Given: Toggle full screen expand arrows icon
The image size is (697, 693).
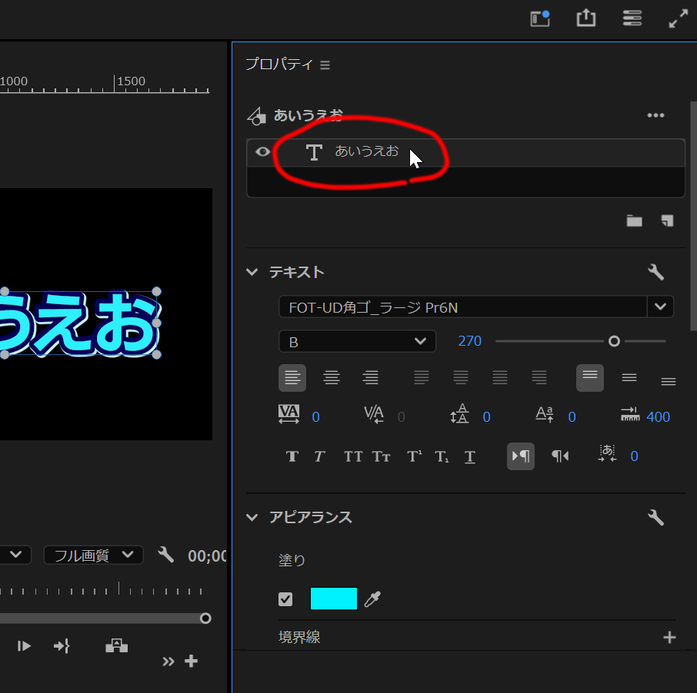Looking at the screenshot, I should pos(679,18).
